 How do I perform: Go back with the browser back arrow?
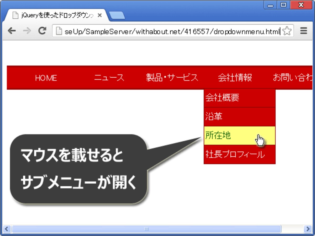pos(12,31)
